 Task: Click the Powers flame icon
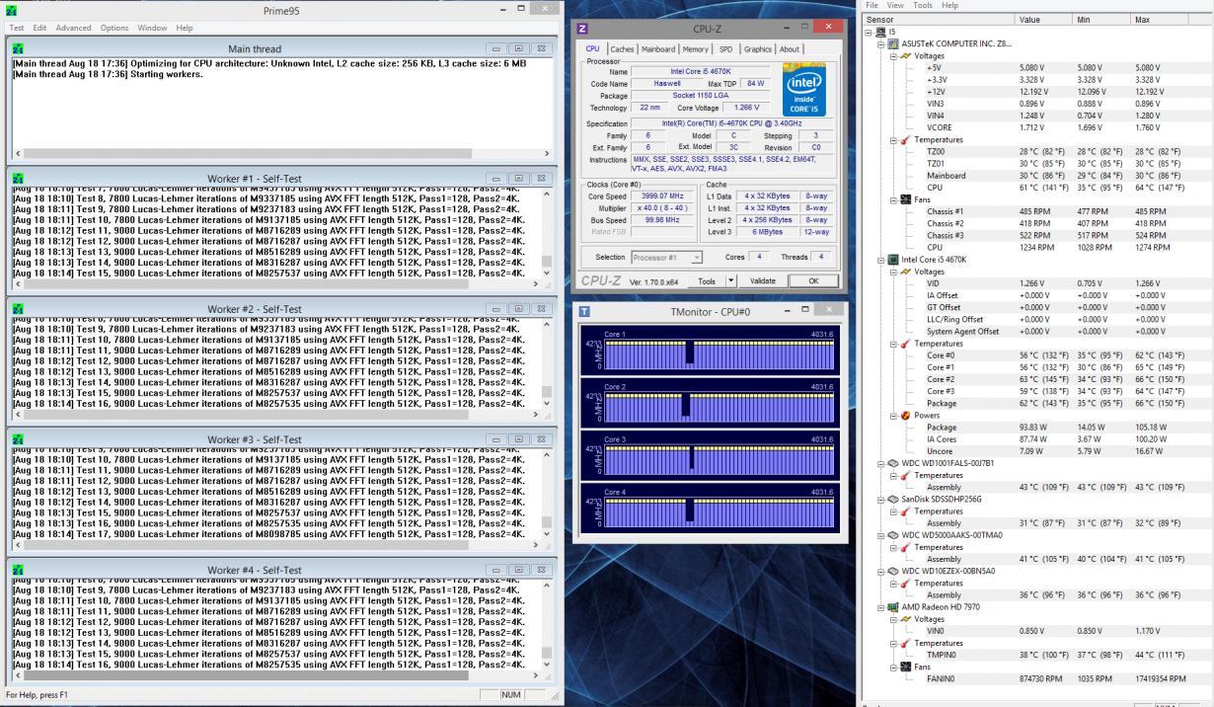[x=905, y=415]
